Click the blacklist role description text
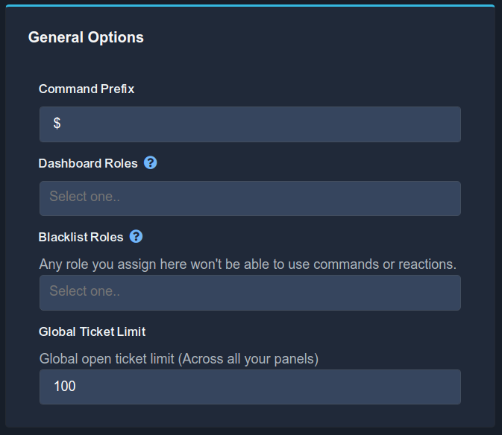This screenshot has width=502, height=435. pyautogui.click(x=248, y=264)
